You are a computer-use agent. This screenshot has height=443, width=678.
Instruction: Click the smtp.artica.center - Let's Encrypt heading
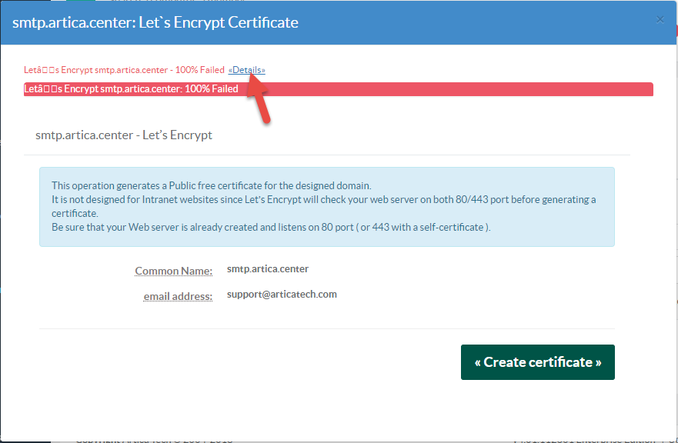click(x=123, y=134)
